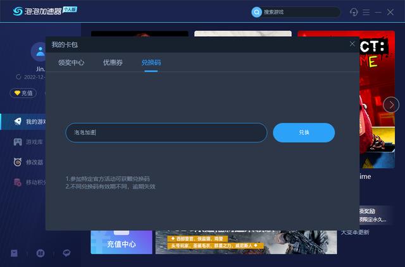
Task: Click the 我的卡包 dialog title
Action: (x=65, y=45)
